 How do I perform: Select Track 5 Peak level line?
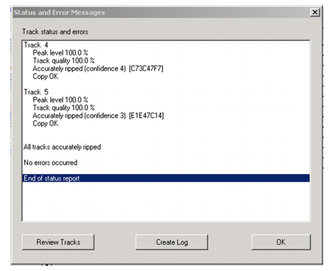[61, 100]
